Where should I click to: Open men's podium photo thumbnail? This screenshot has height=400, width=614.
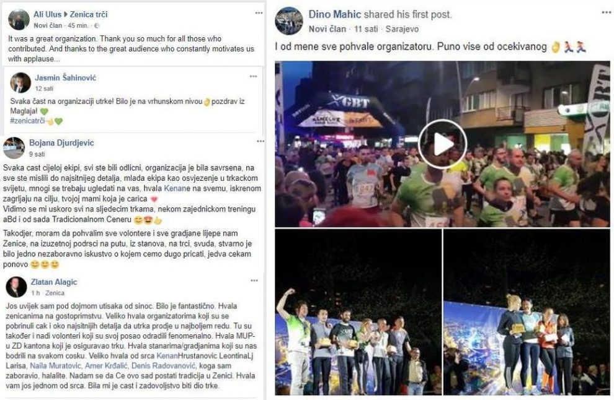point(358,312)
